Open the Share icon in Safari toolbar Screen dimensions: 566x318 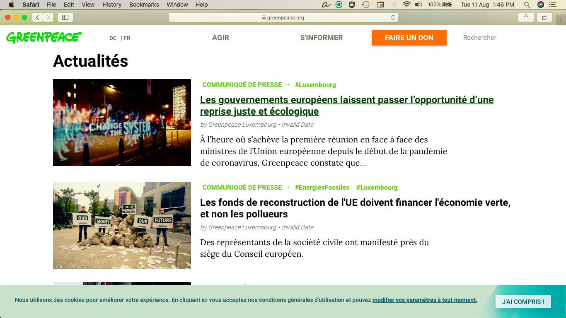pos(526,17)
